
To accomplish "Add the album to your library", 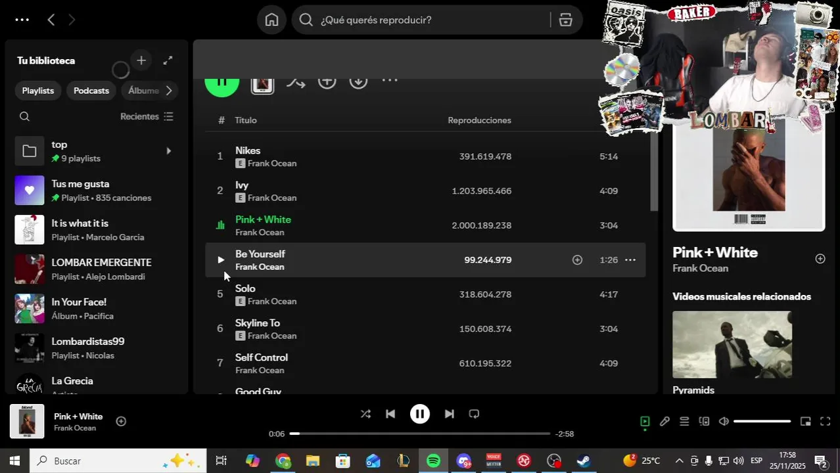I will tap(327, 81).
